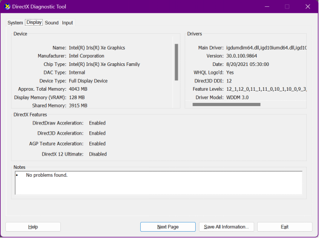This screenshot has height=238, width=319.
Task: Click the Drivers panel horizontal scrollbar
Action: (226, 104)
